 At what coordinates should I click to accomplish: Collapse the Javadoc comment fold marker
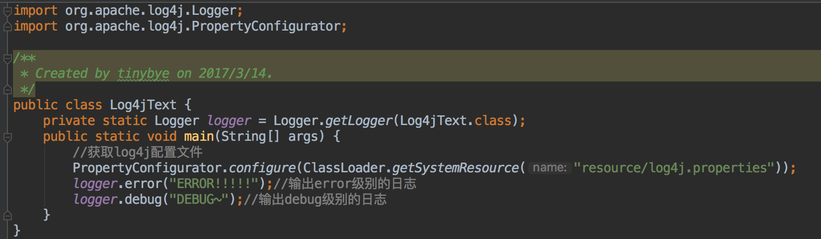pos(7,58)
